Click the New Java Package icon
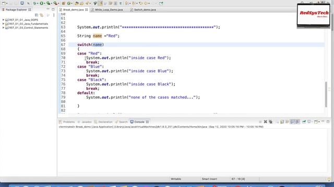 tap(63, 3)
